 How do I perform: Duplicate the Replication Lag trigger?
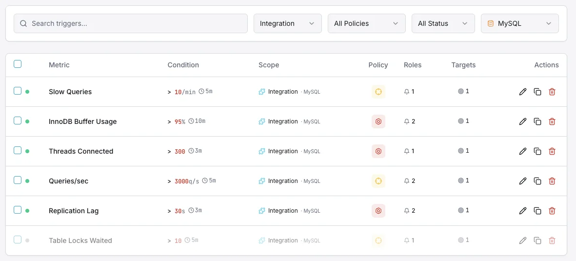537,211
